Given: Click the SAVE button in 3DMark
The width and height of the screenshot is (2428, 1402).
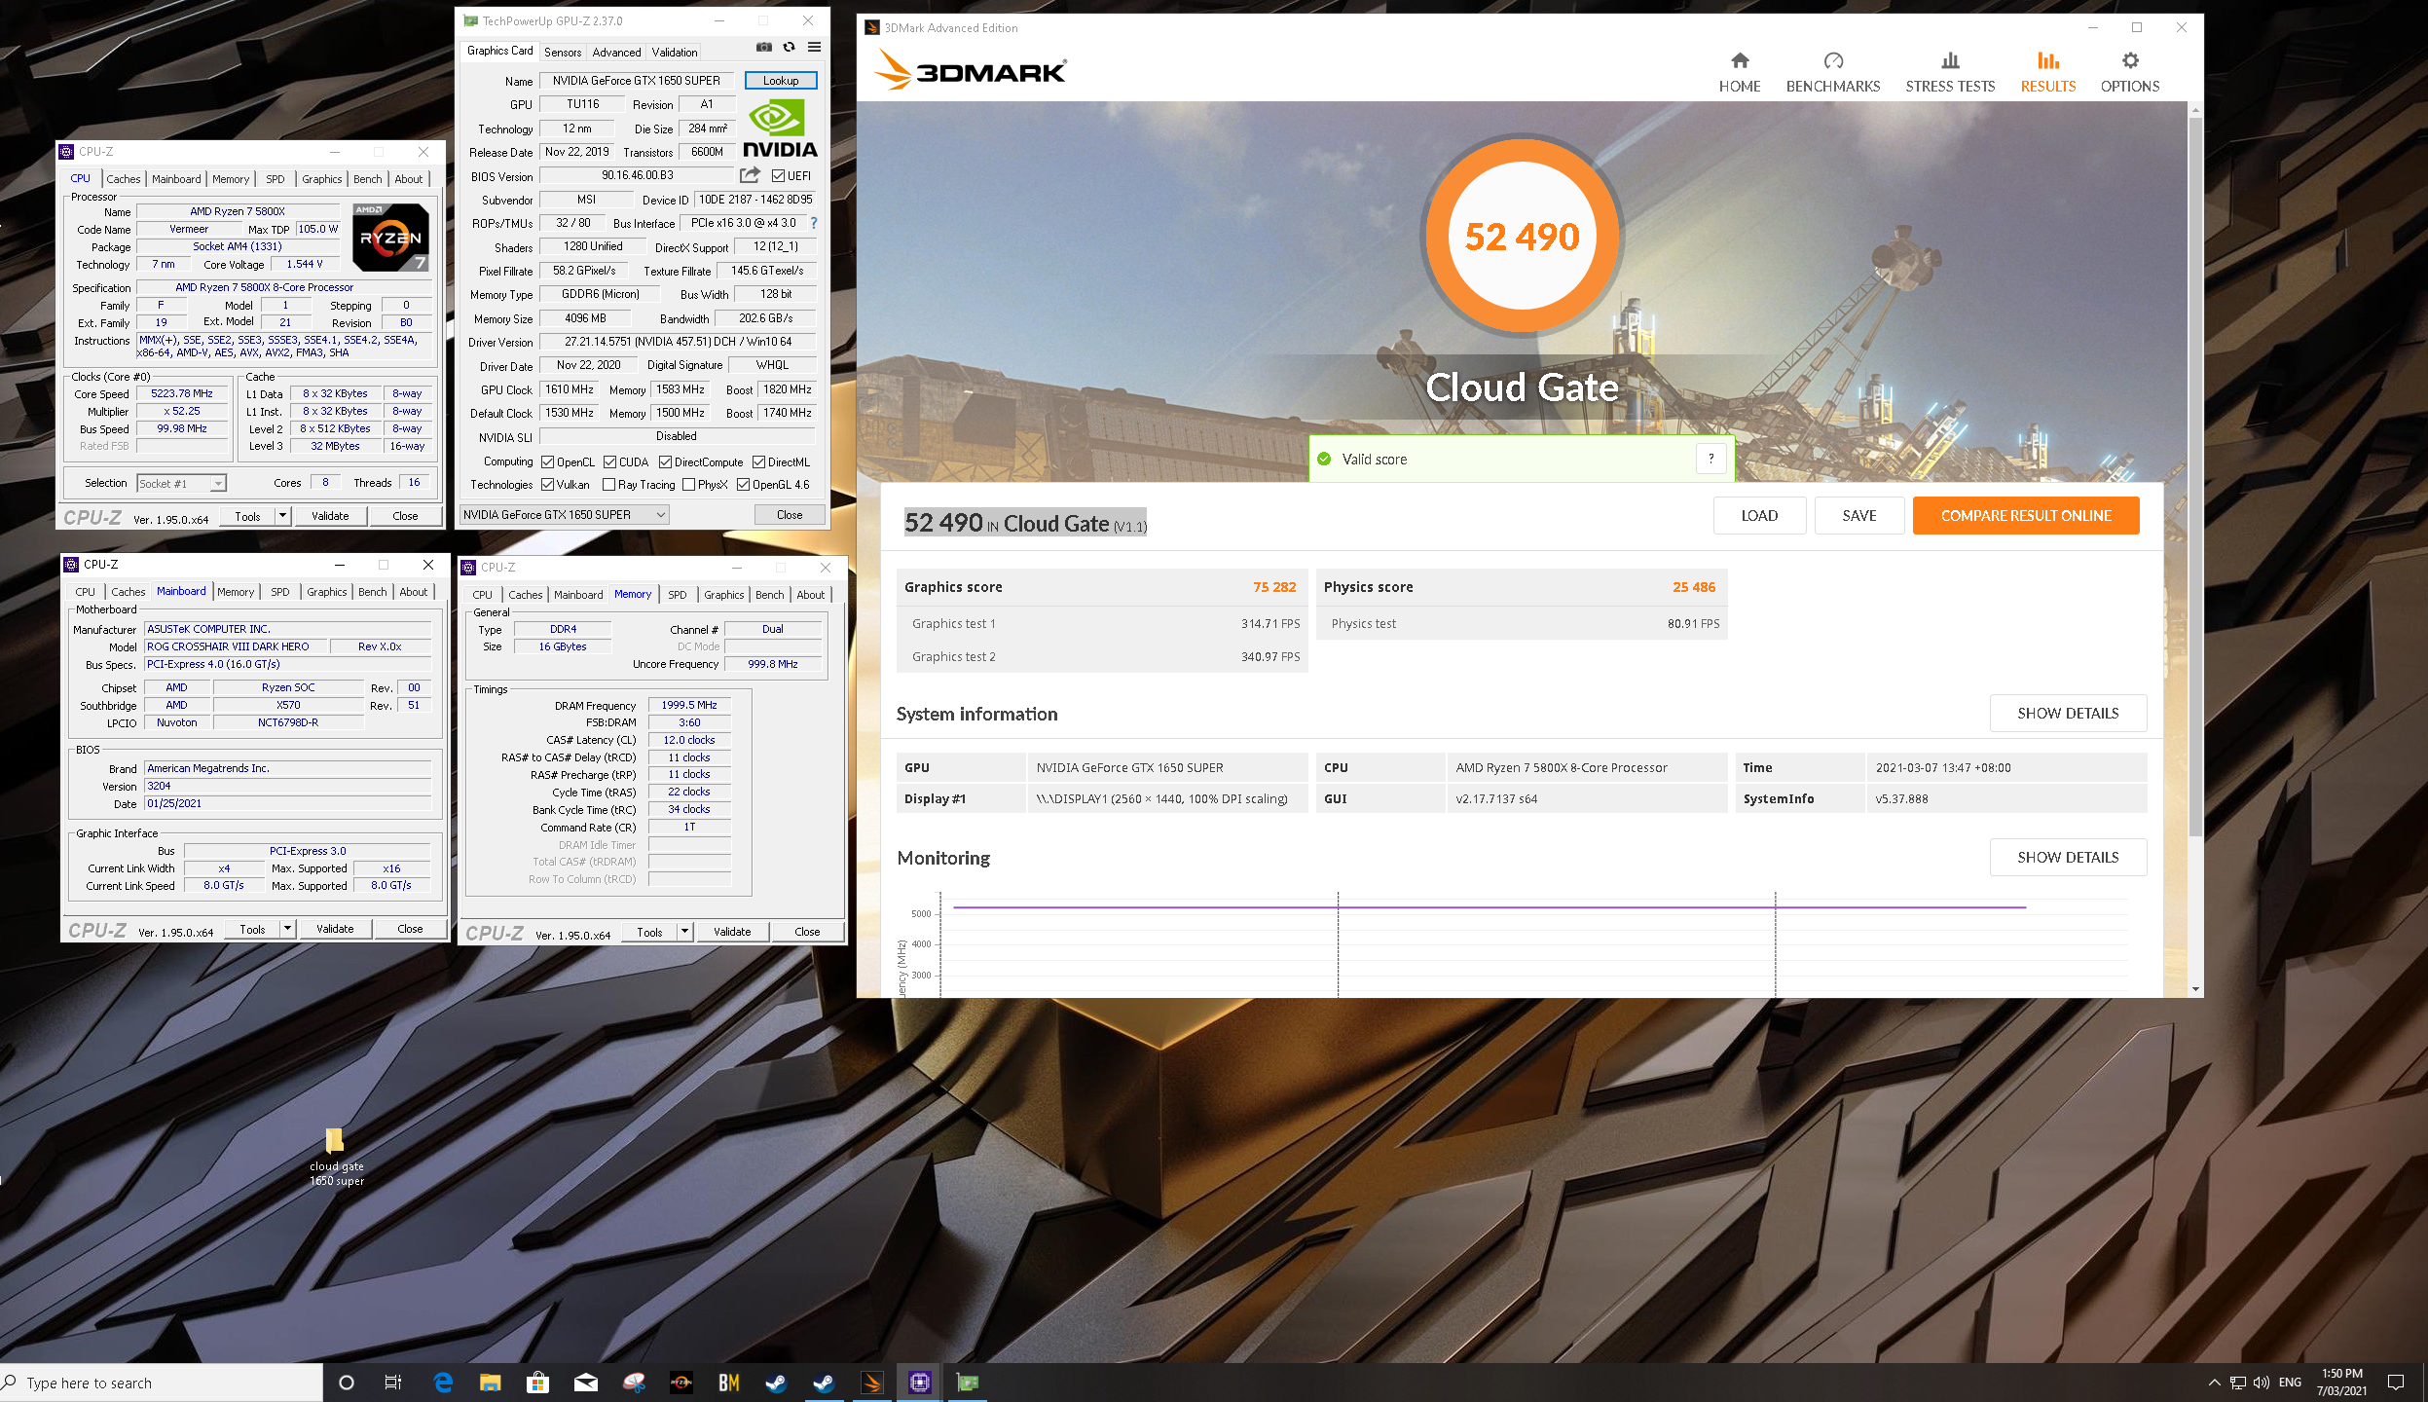Looking at the screenshot, I should [1858, 516].
